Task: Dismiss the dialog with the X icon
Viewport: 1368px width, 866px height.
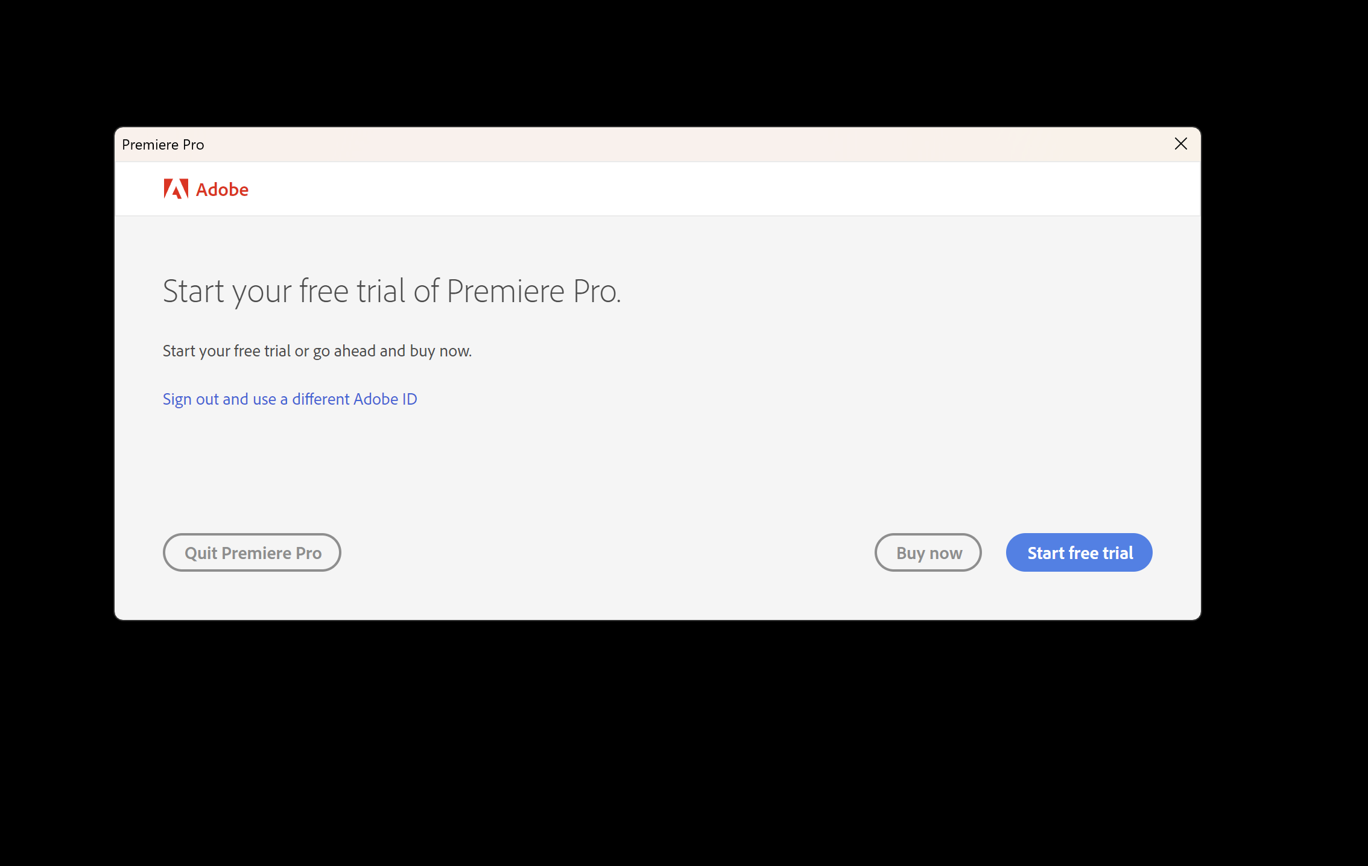Action: click(1180, 144)
